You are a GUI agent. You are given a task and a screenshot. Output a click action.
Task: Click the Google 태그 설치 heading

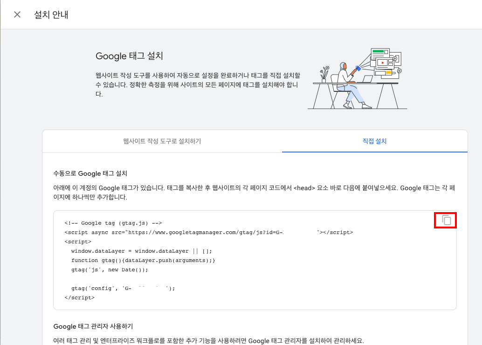pyautogui.click(x=129, y=56)
